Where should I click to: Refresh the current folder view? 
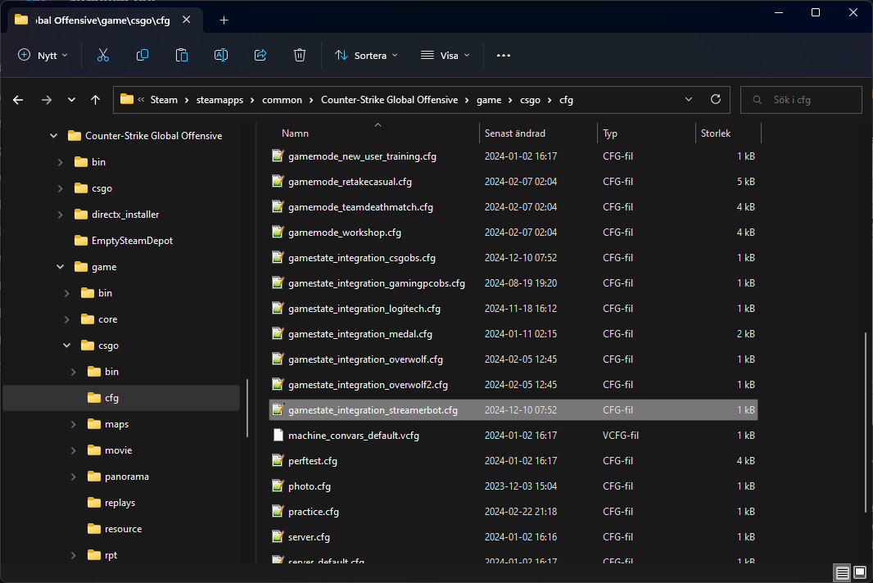[715, 99]
